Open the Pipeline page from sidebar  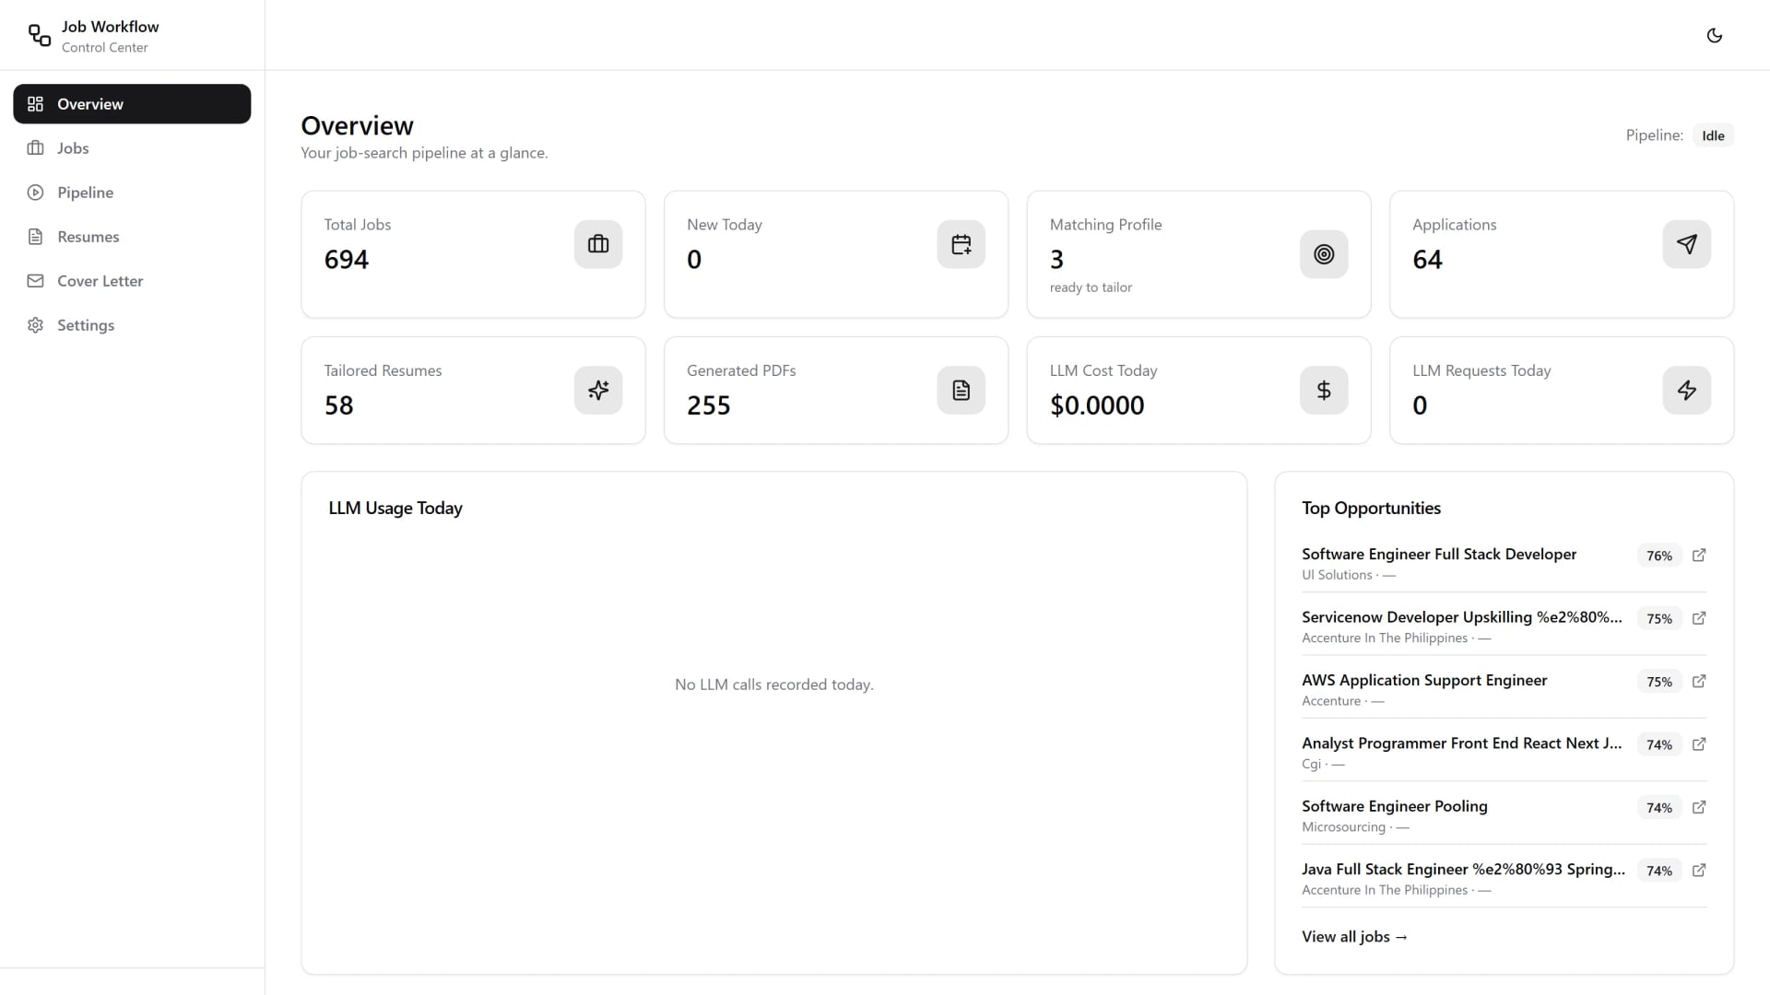coord(132,193)
